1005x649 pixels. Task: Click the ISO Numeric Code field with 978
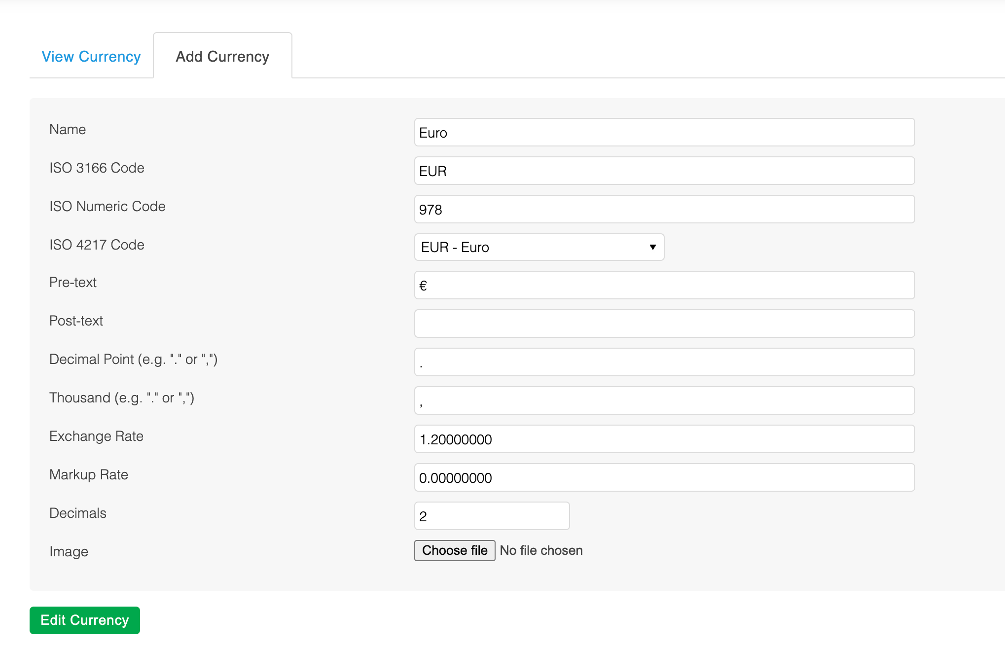tap(664, 210)
